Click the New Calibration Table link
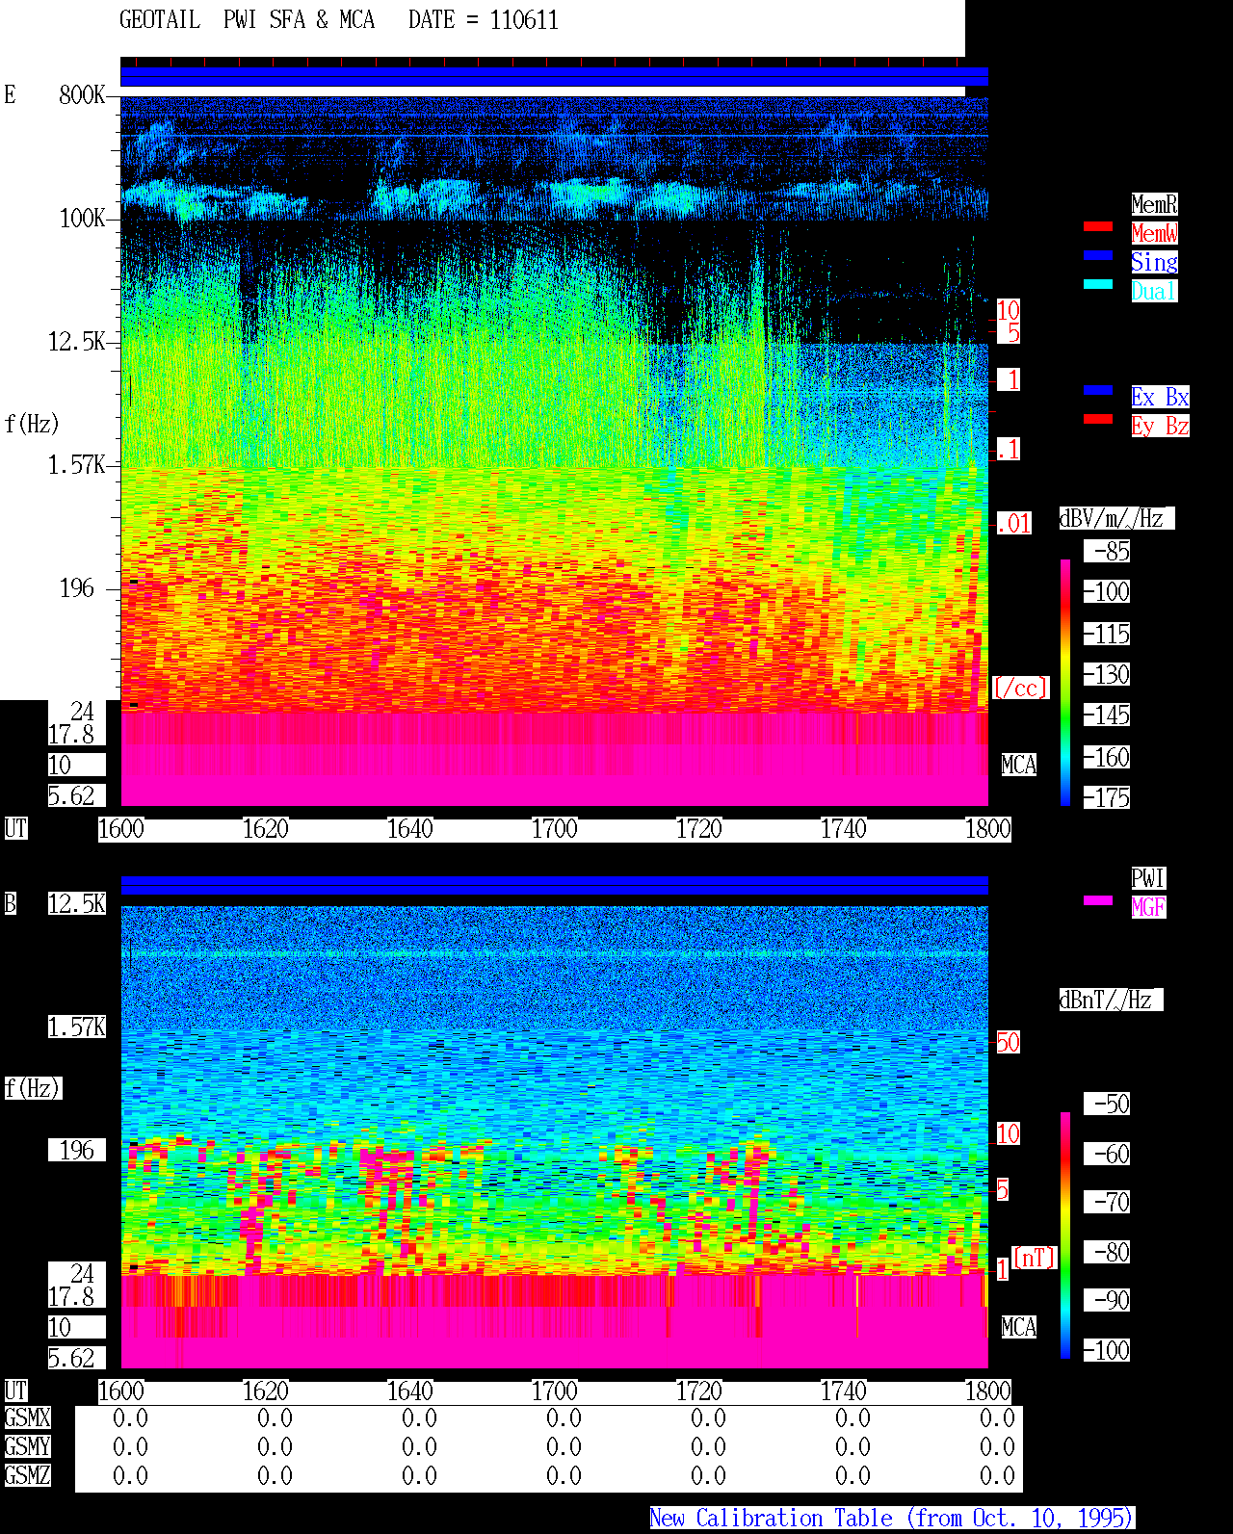This screenshot has width=1233, height=1534. pos(892,1519)
